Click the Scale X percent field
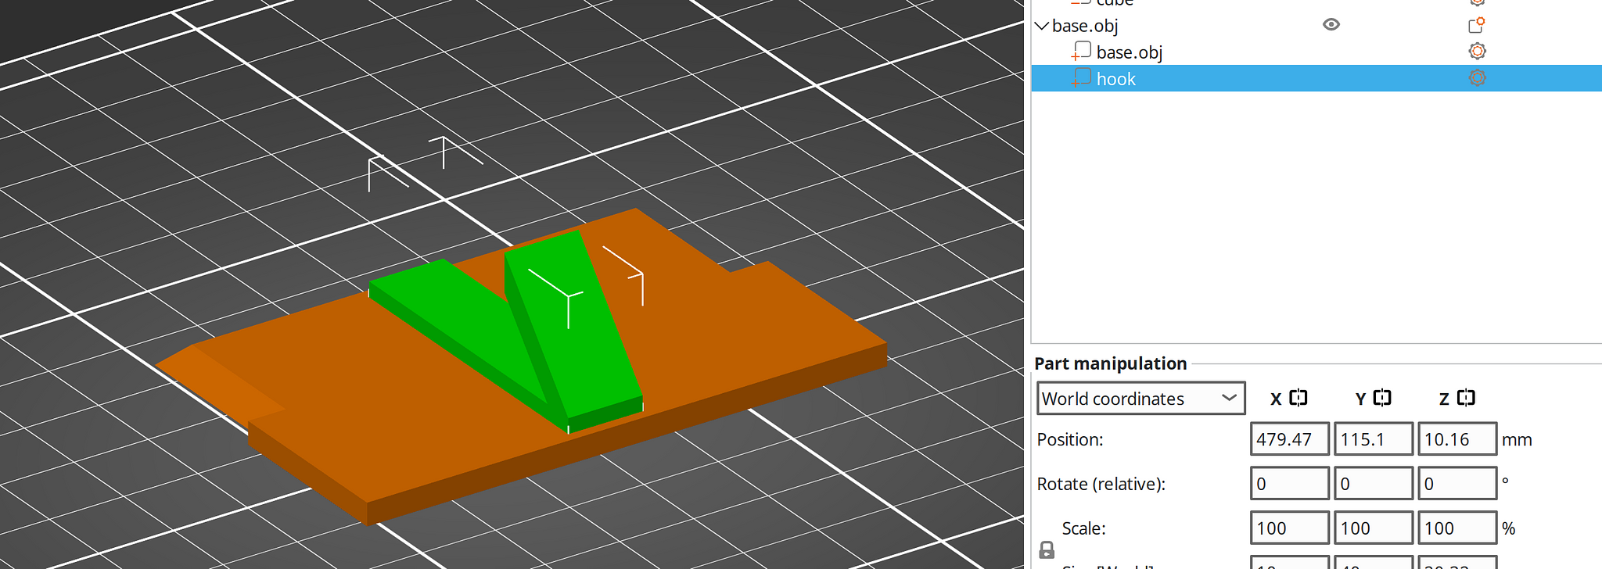The width and height of the screenshot is (1602, 569). click(1290, 528)
